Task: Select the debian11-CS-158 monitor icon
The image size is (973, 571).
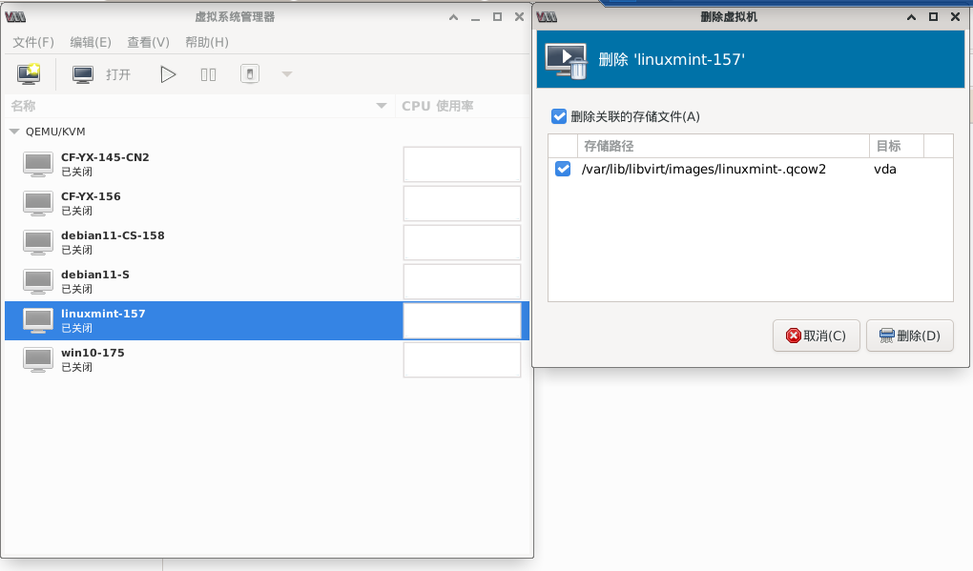Action: coord(38,242)
